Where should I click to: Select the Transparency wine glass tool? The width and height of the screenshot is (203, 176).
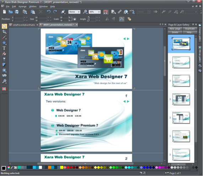tap(4, 59)
